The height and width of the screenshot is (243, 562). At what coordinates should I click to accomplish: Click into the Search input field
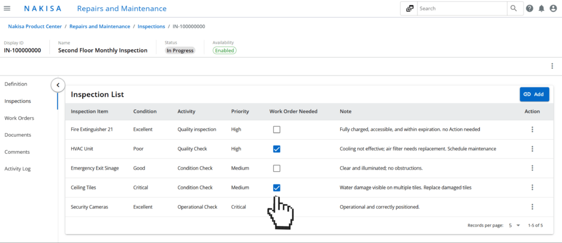pyautogui.click(x=461, y=9)
